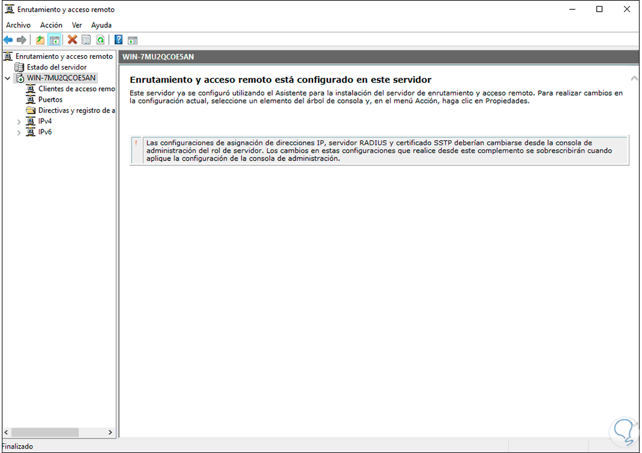Image resolution: width=642 pixels, height=453 pixels.
Task: Click the Puertos node icon
Action: pyautogui.click(x=31, y=99)
